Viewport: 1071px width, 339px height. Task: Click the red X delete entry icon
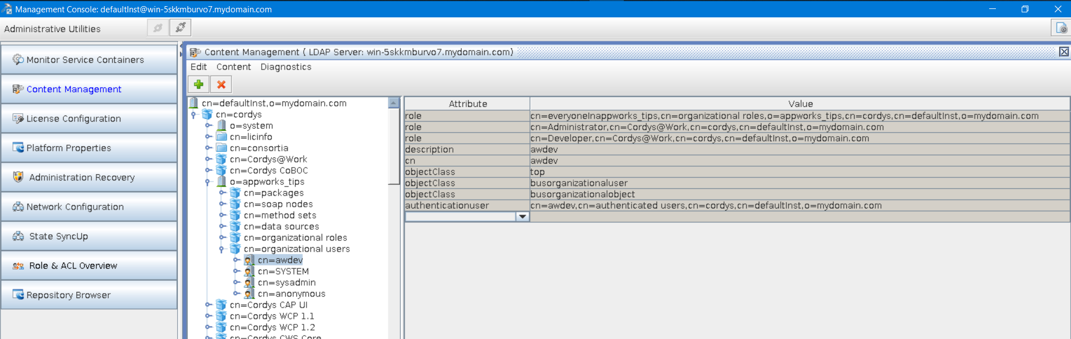pos(221,85)
